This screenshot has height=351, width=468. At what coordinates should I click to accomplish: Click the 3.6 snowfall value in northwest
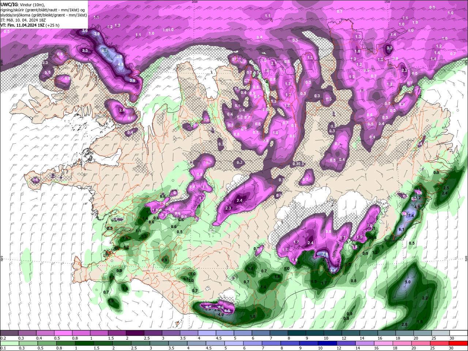coord(85,30)
